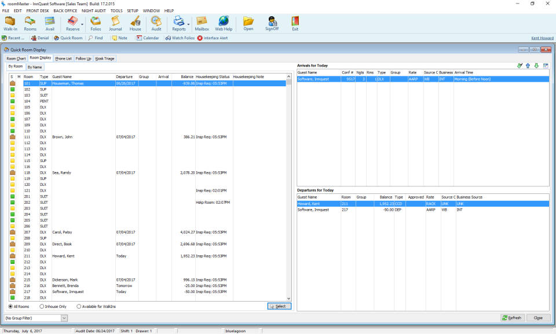Expand the Reports dropdown arrow

(189, 24)
